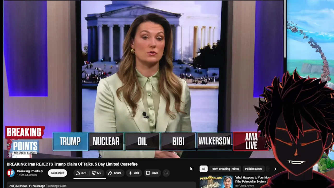Click the Breaking Points link in the description
Image resolution: width=334 pixels, height=188 pixels.
[x=56, y=186]
